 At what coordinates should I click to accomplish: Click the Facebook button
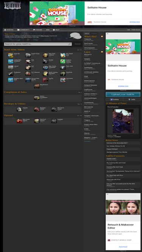(x=114, y=99)
